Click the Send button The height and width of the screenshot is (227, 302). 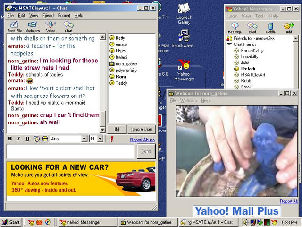point(146,151)
